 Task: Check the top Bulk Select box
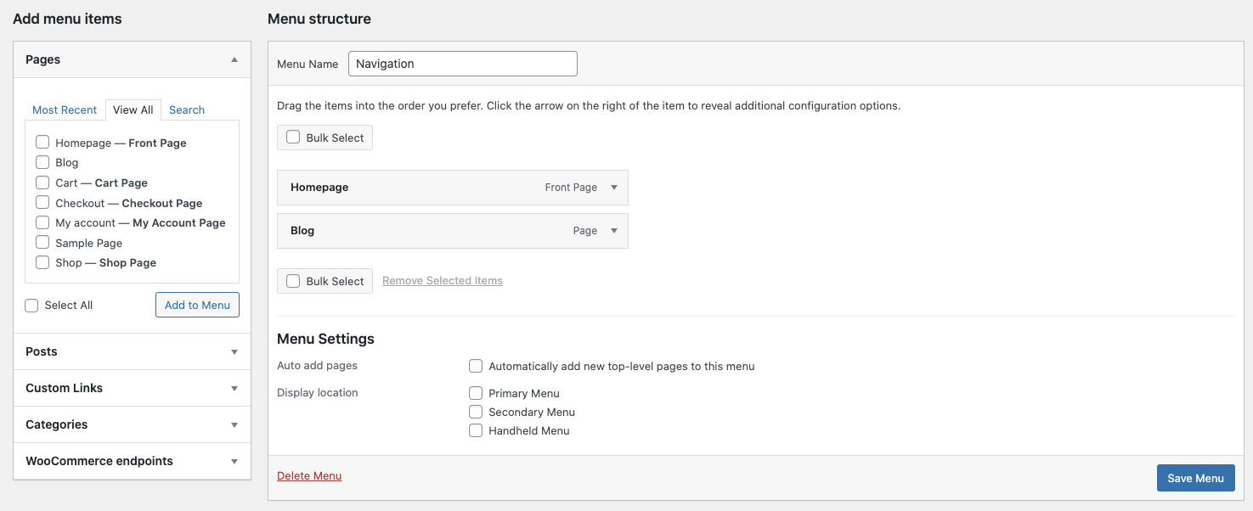click(x=293, y=138)
